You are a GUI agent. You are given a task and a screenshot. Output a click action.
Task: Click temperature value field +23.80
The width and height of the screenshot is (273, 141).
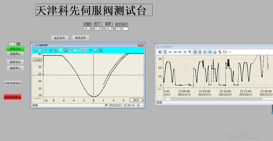(x=110, y=28)
